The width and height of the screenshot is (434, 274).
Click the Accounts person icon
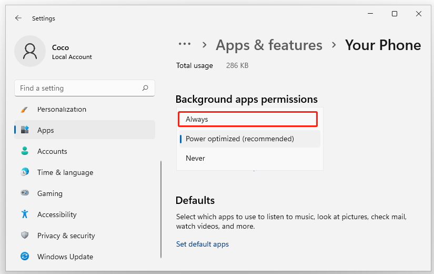pyautogui.click(x=25, y=151)
